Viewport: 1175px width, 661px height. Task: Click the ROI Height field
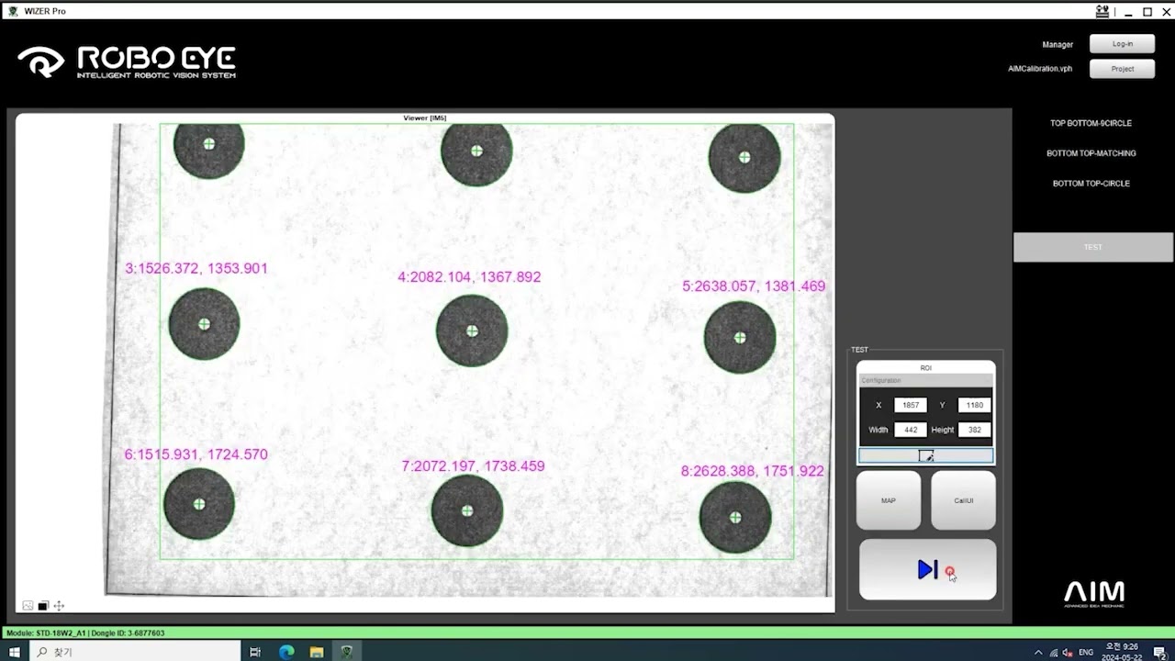tap(974, 430)
